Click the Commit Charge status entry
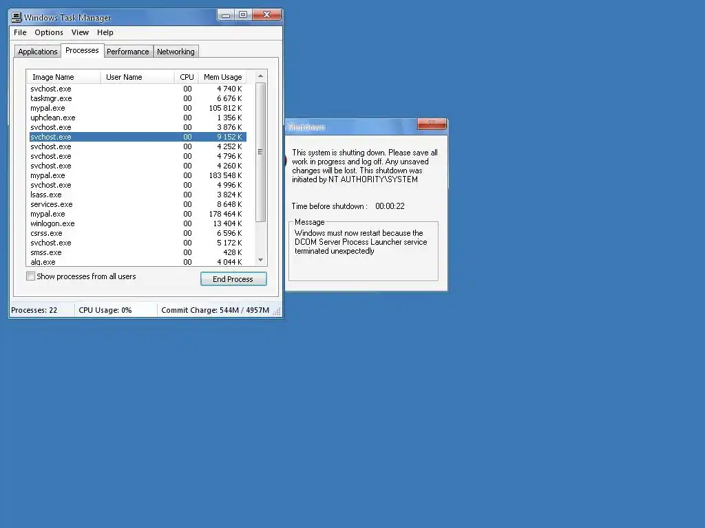The height and width of the screenshot is (528, 705). 215,310
